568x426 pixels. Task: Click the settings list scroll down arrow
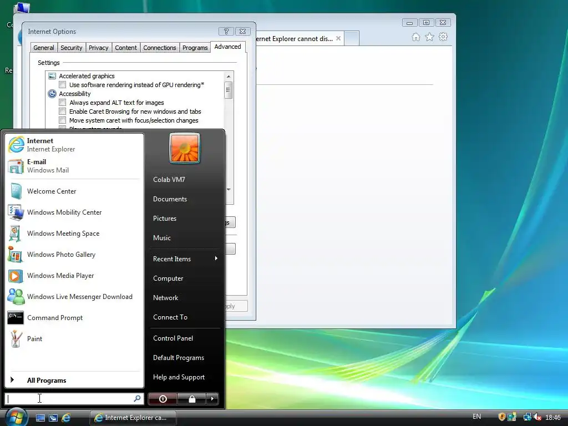(x=229, y=190)
